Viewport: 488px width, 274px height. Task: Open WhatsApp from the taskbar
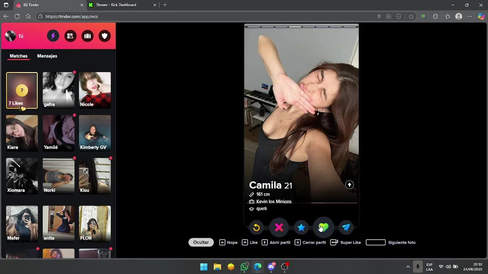click(244, 267)
